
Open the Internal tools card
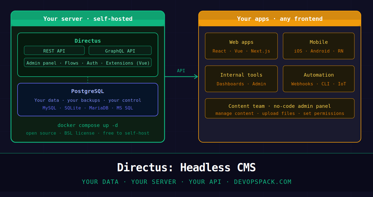click(x=241, y=79)
